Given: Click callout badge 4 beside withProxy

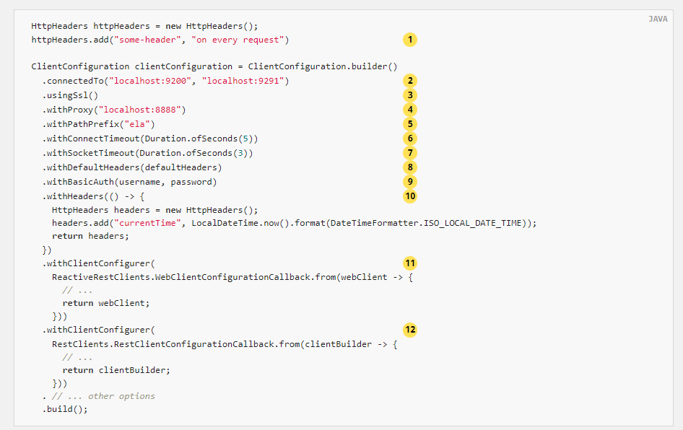Looking at the screenshot, I should (410, 109).
